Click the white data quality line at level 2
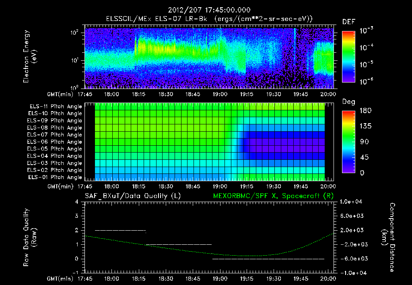This screenshot has height=285, width=412. 120,230
